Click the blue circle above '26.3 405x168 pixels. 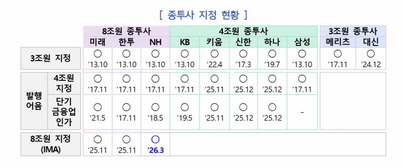pos(155,139)
